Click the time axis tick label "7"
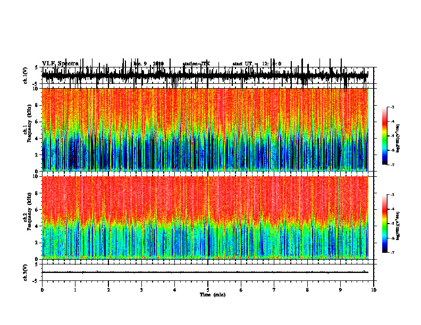The width and height of the screenshot is (421, 325). pyautogui.click(x=274, y=290)
